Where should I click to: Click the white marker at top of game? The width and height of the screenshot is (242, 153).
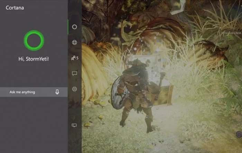click(178, 8)
